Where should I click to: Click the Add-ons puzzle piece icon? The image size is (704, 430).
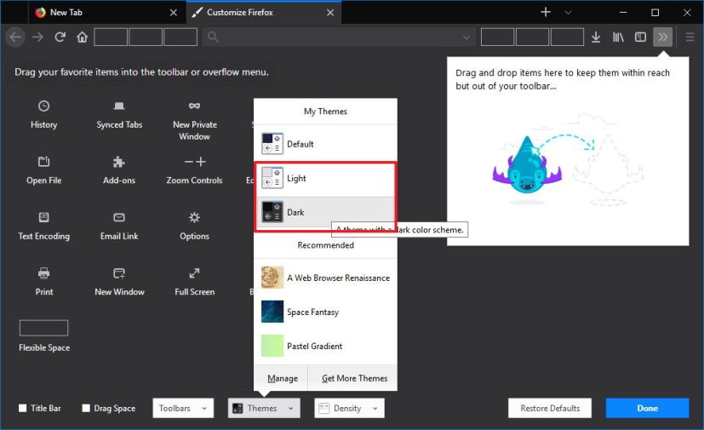[x=119, y=162]
